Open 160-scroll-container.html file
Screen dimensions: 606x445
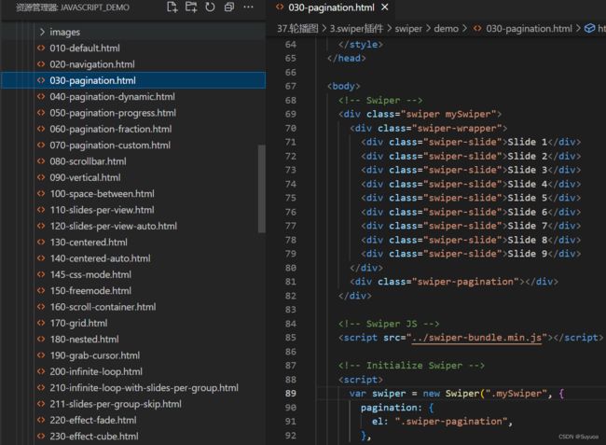(x=133, y=307)
